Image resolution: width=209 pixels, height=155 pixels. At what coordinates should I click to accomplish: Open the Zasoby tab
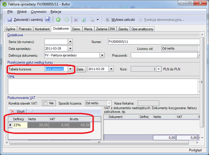[x=123, y=29]
